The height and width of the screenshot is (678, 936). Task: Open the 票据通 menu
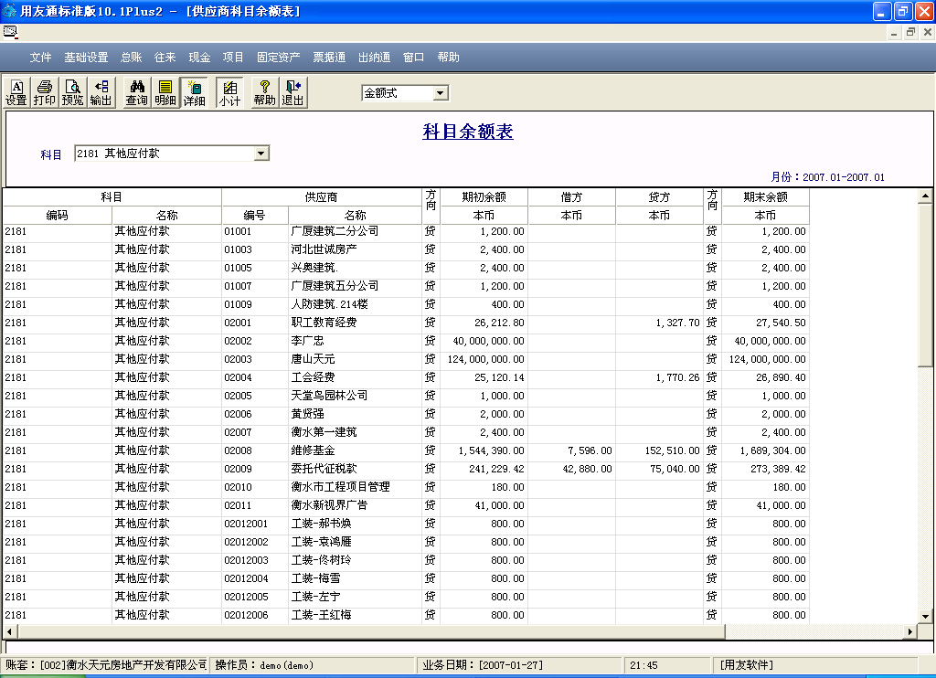(x=329, y=58)
